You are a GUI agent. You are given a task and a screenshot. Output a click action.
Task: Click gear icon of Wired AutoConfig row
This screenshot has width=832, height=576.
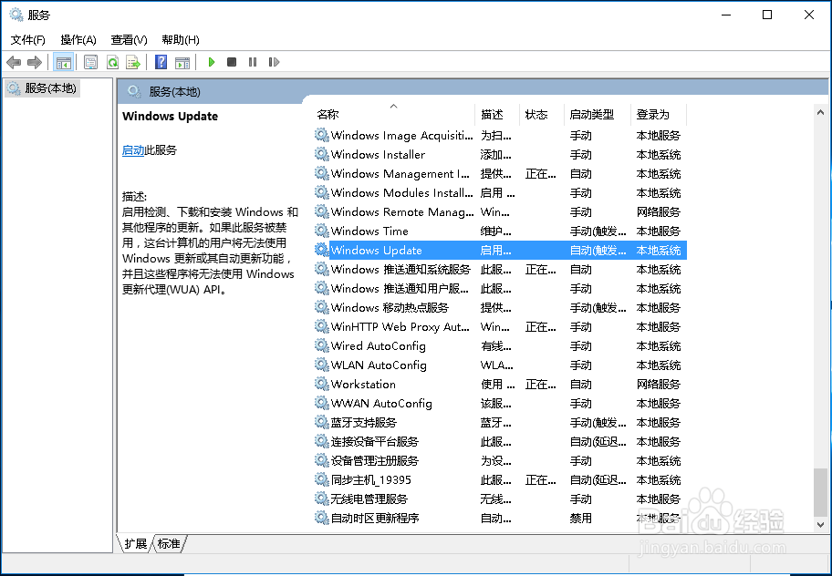(321, 345)
